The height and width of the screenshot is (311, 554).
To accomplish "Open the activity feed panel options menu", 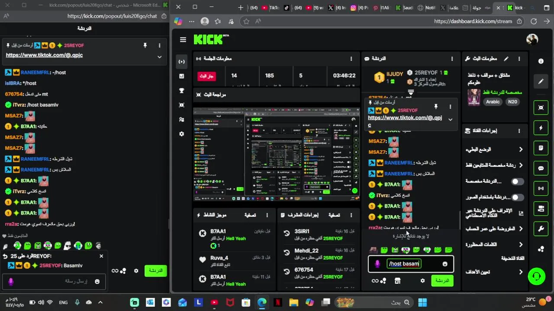I will coord(267,215).
